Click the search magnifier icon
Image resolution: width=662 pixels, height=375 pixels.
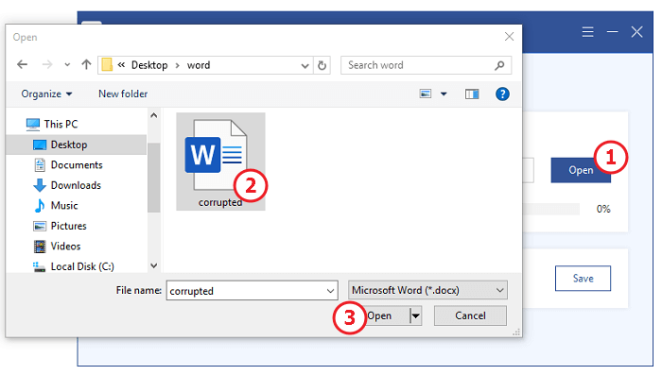click(499, 65)
